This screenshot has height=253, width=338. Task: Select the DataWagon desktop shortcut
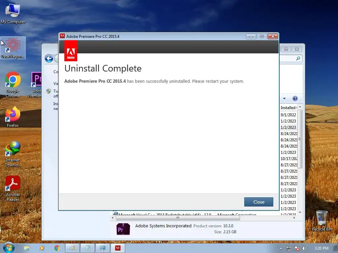13,48
